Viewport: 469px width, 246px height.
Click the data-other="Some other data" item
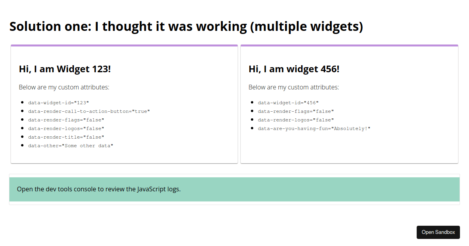point(71,146)
